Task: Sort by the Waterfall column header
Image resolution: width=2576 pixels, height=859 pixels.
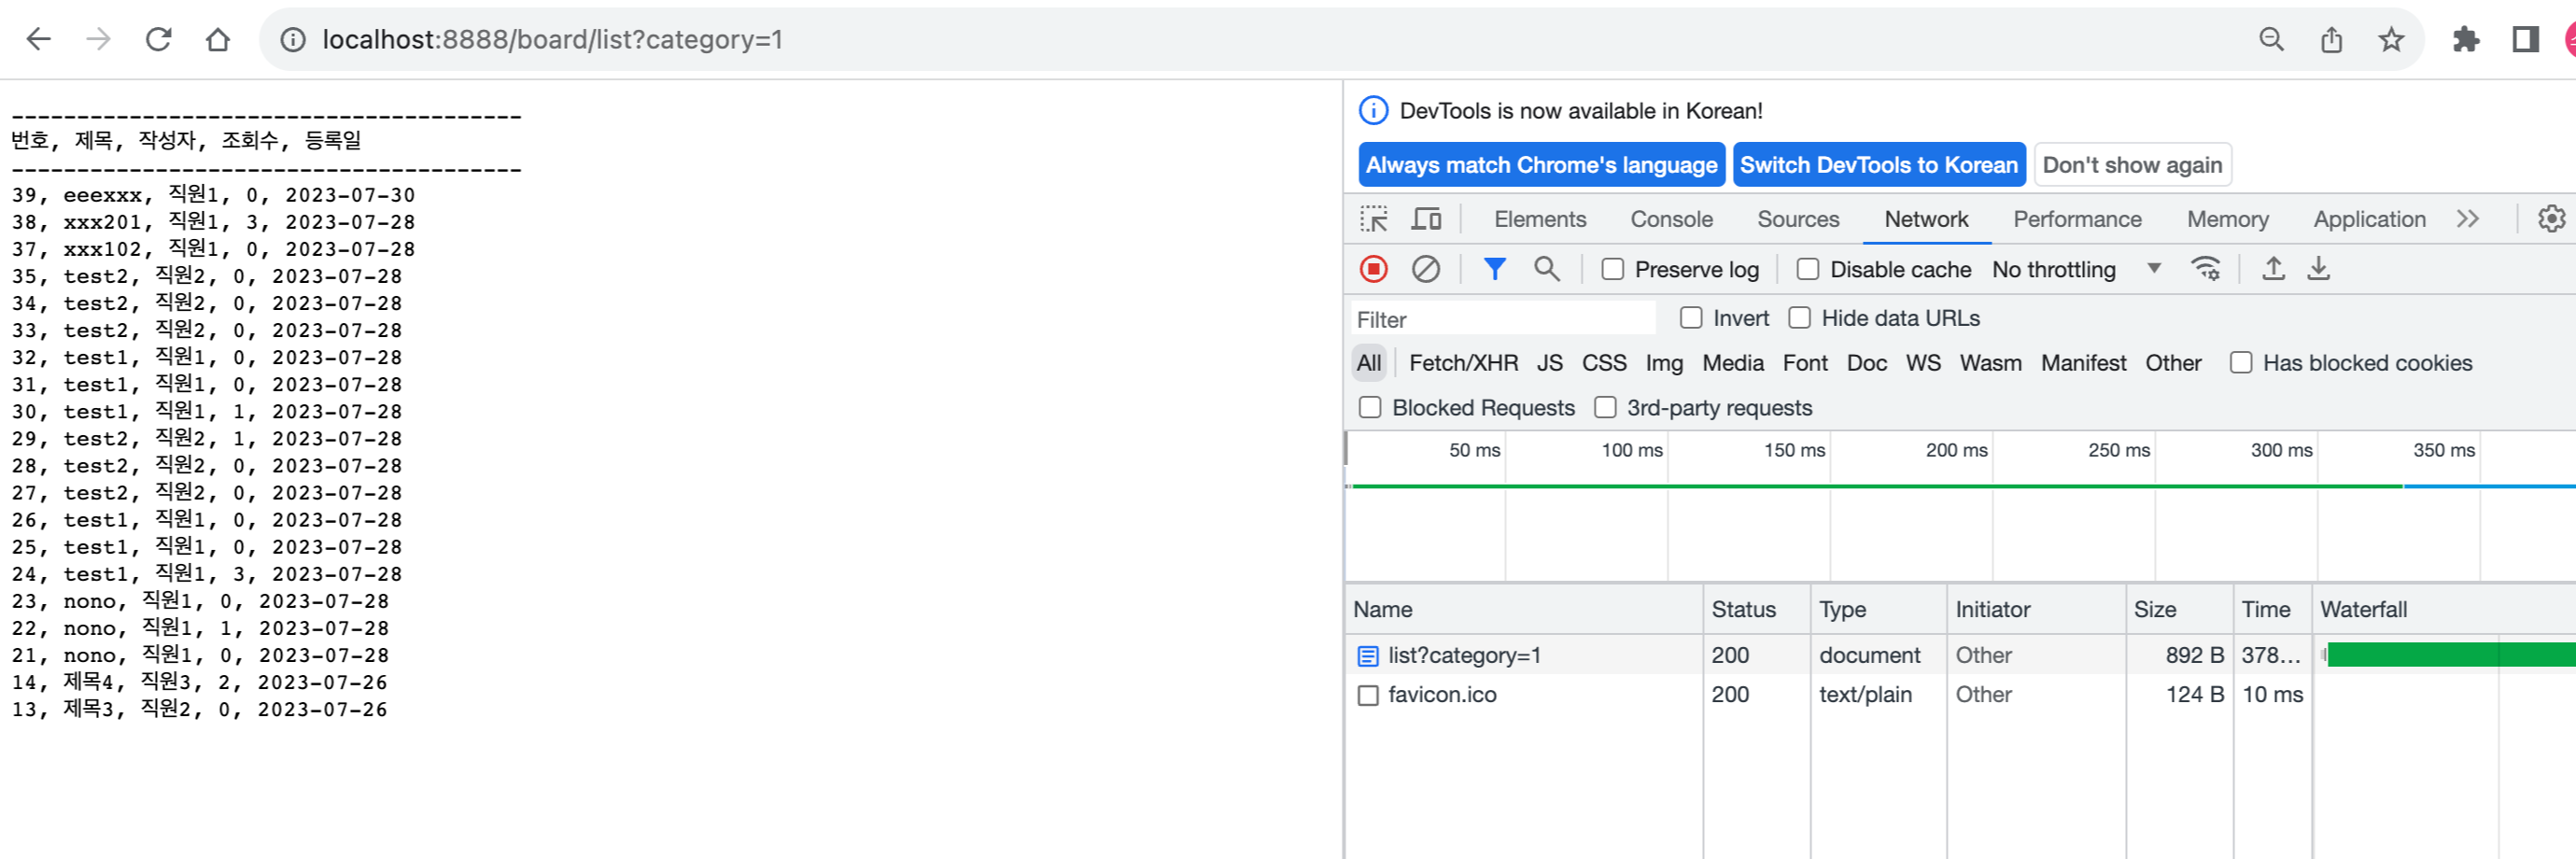Action: pyautogui.click(x=2443, y=610)
